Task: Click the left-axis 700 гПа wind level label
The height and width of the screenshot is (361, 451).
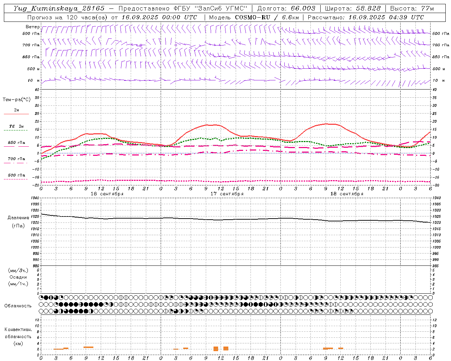Action: click(x=31, y=45)
